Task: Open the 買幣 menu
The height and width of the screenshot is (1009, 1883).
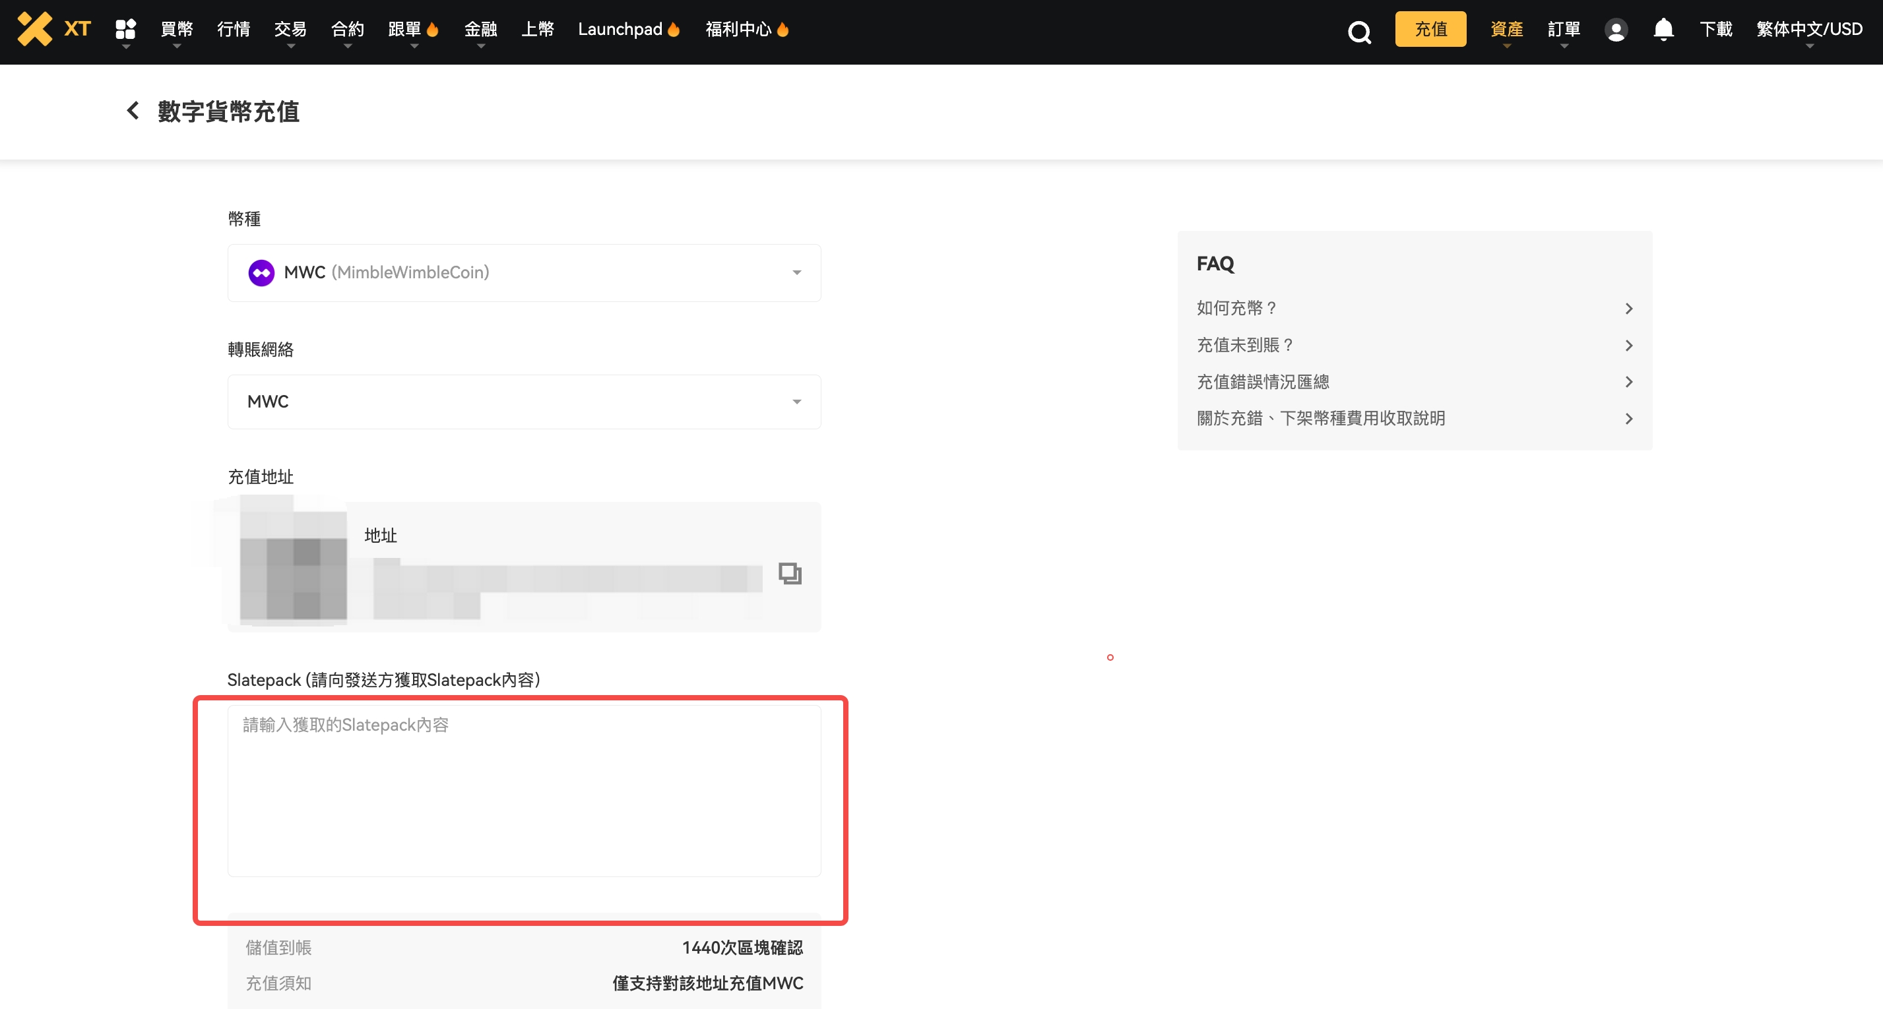Action: click(x=176, y=29)
